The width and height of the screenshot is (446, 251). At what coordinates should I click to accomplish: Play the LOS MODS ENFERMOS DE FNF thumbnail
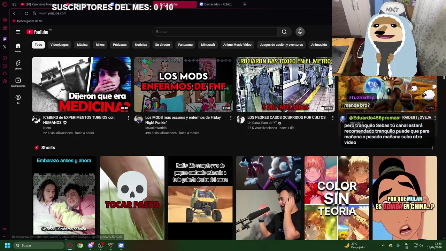click(x=183, y=85)
